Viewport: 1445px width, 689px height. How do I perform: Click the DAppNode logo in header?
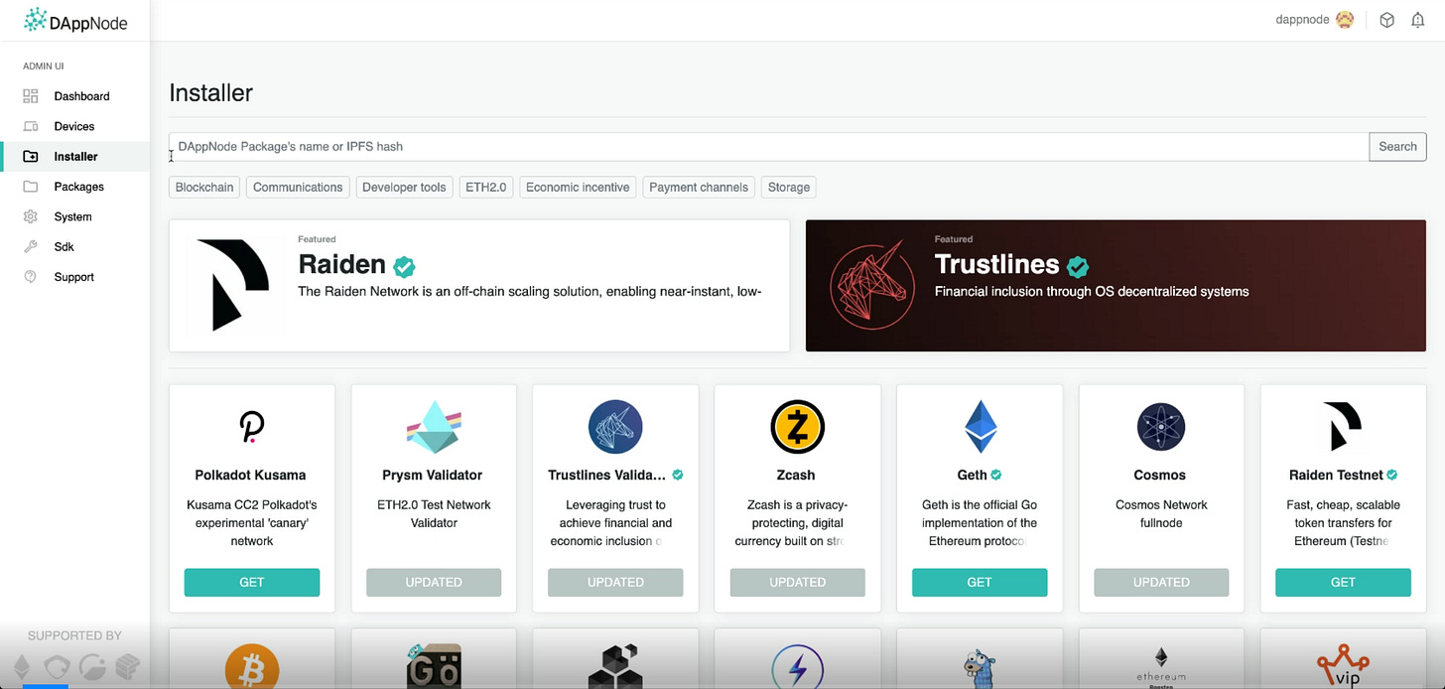click(x=75, y=21)
